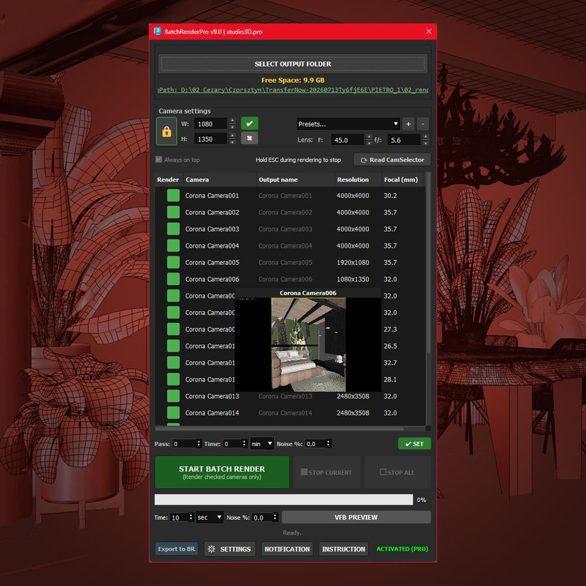Decrease height value with down arrow
This screenshot has width=586, height=586.
[233, 142]
